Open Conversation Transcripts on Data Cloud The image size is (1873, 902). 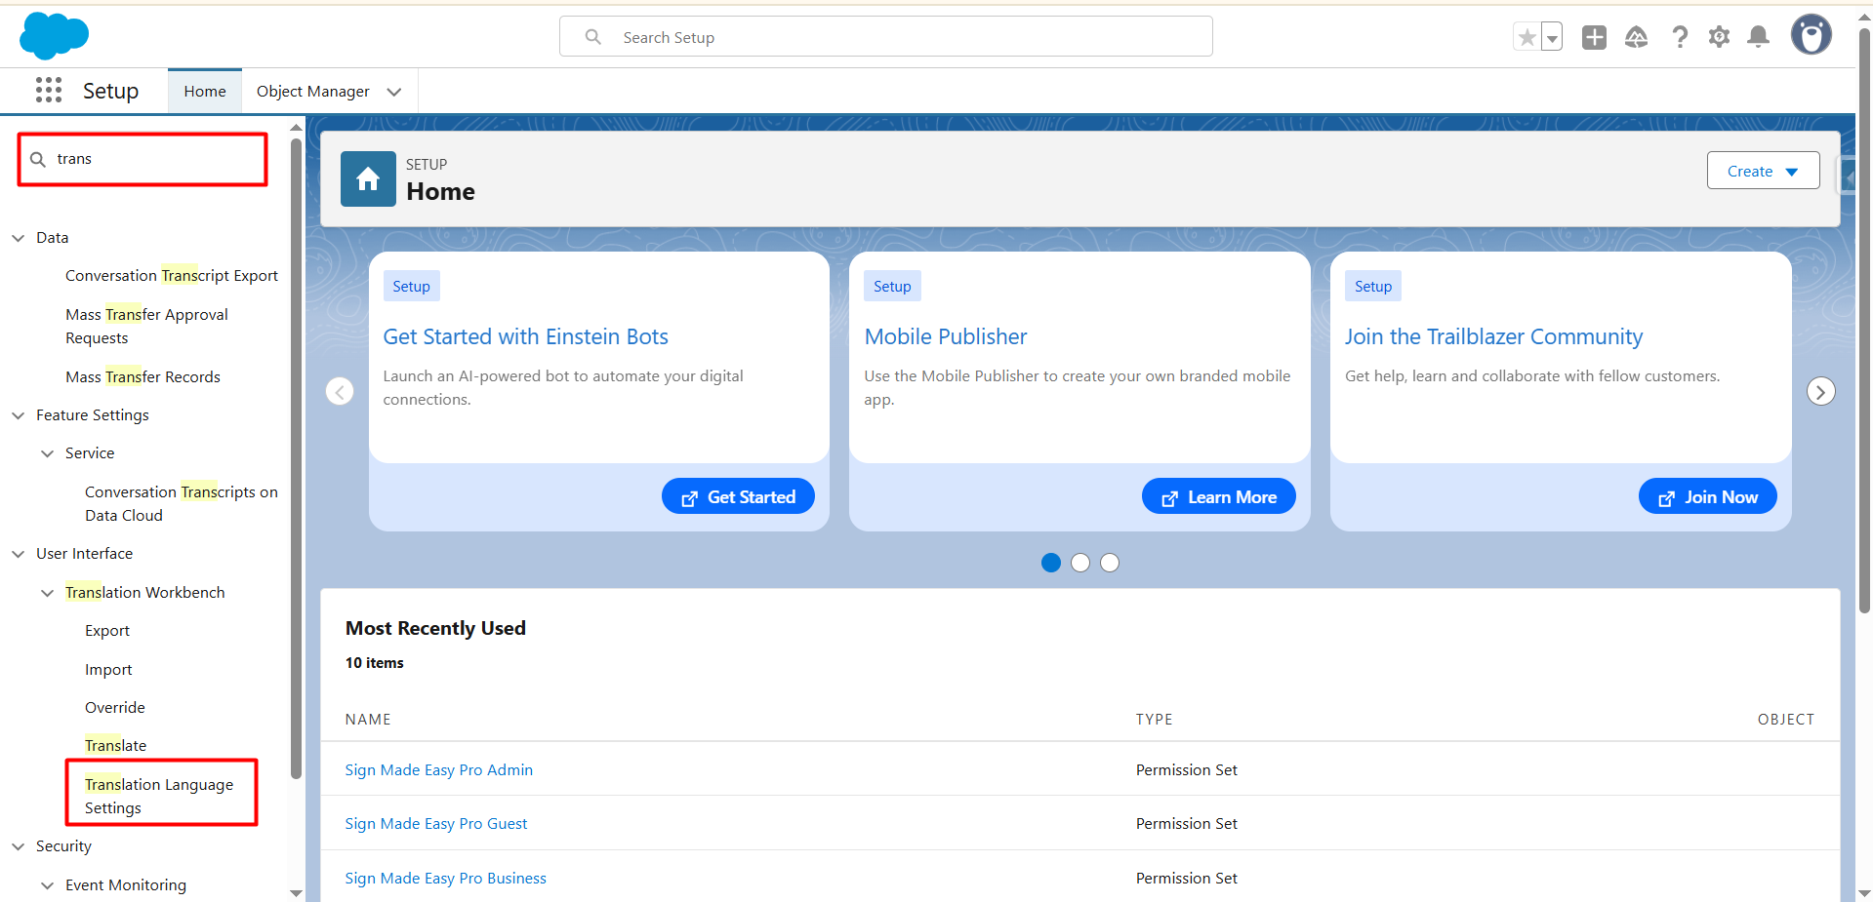[182, 504]
